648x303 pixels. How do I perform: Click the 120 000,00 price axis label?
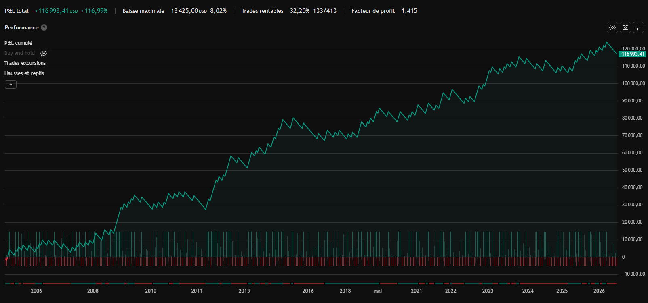[x=633, y=49]
